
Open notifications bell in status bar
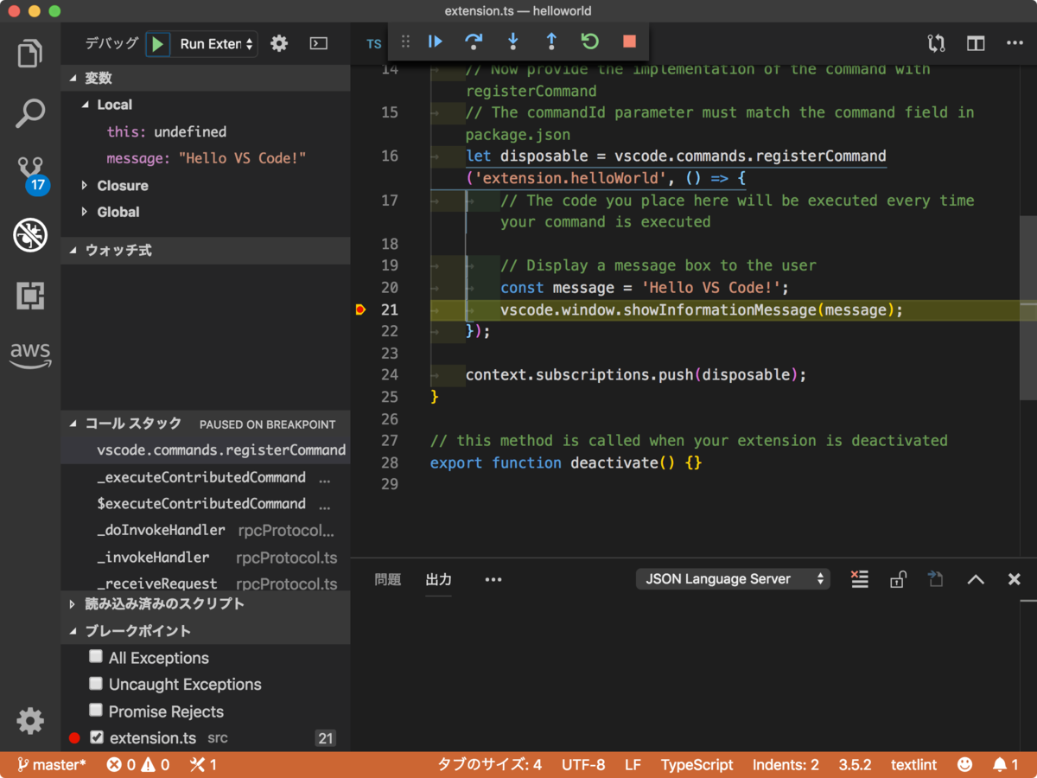pos(1005,765)
